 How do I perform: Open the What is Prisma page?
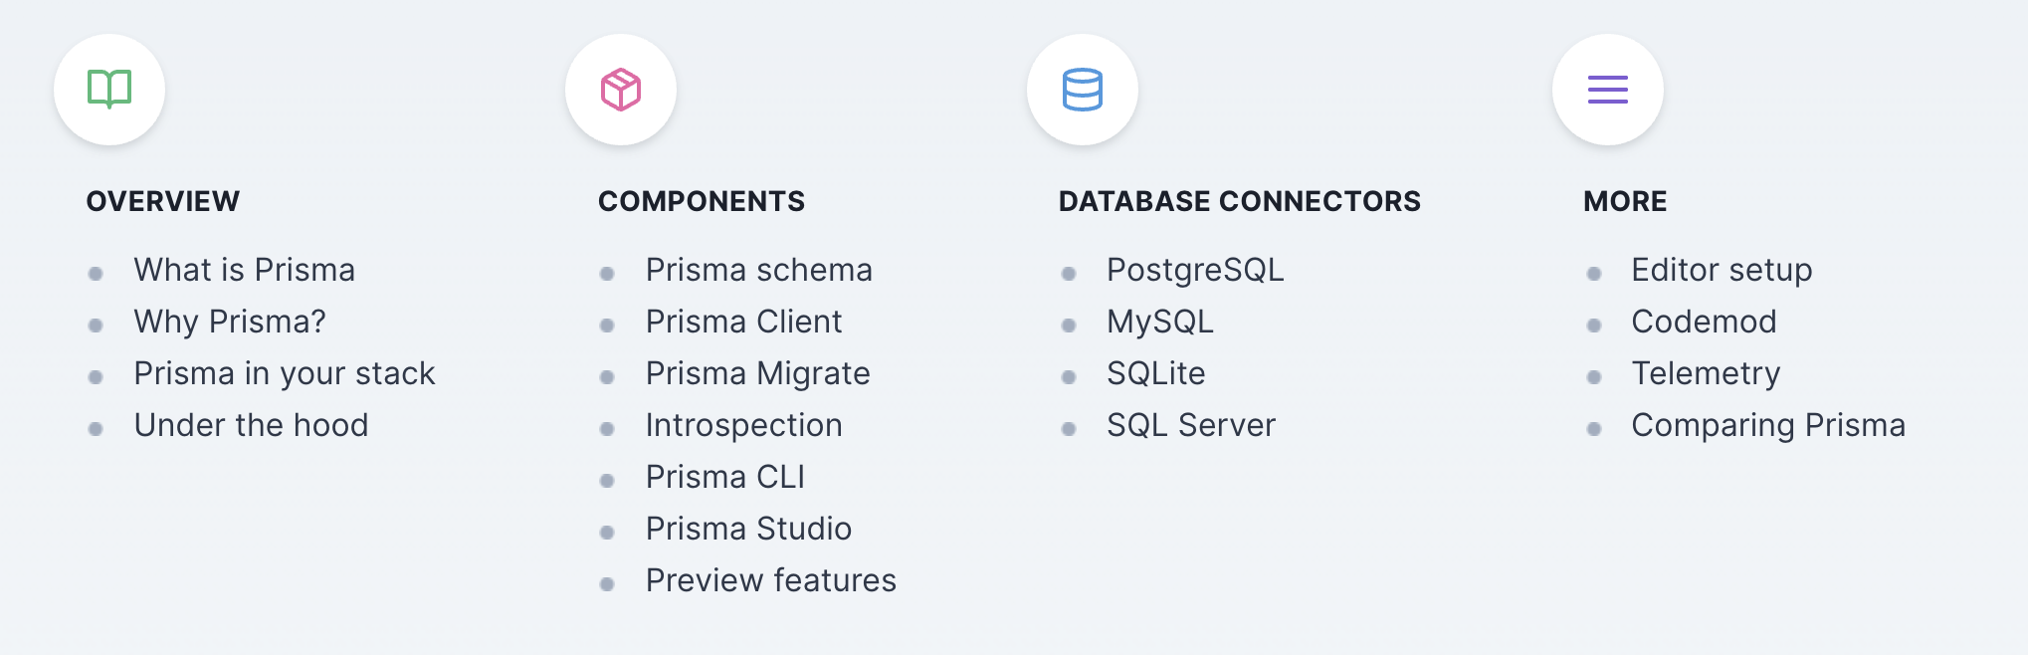pyautogui.click(x=245, y=270)
